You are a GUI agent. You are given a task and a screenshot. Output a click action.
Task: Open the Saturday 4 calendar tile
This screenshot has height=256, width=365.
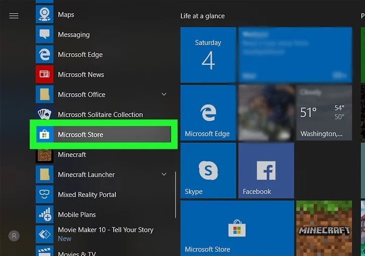[208, 55]
